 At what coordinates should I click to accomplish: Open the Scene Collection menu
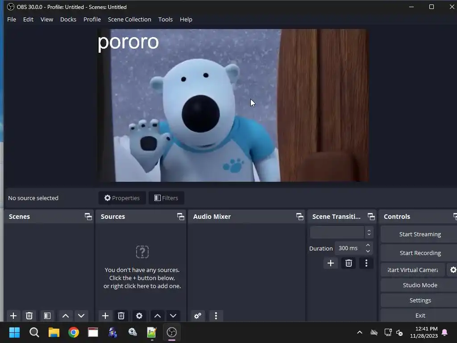pyautogui.click(x=129, y=19)
